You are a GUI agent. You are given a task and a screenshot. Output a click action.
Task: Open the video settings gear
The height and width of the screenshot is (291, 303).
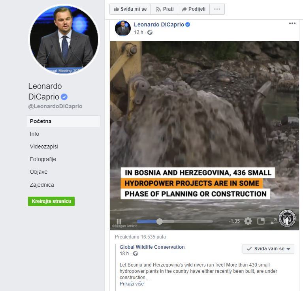tap(248, 221)
